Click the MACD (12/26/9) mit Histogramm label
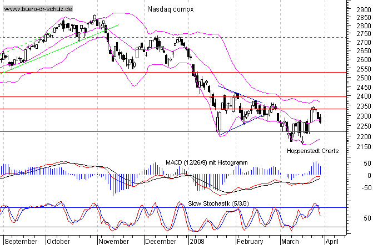Screen dimensions: 373x245 206,162
